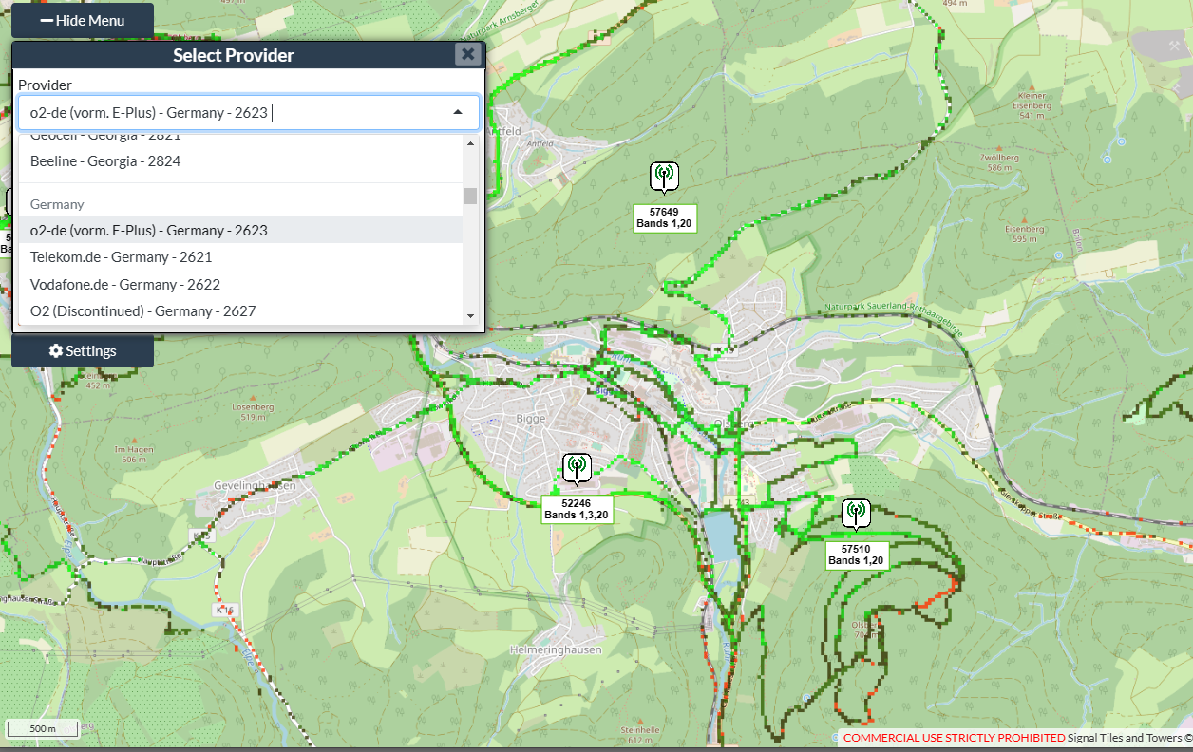The height and width of the screenshot is (752, 1193).
Task: Close the Select Provider dialog
Action: tap(467, 54)
